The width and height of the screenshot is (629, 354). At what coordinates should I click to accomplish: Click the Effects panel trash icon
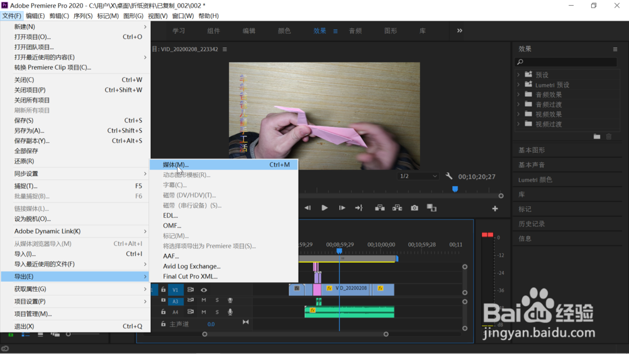click(608, 136)
